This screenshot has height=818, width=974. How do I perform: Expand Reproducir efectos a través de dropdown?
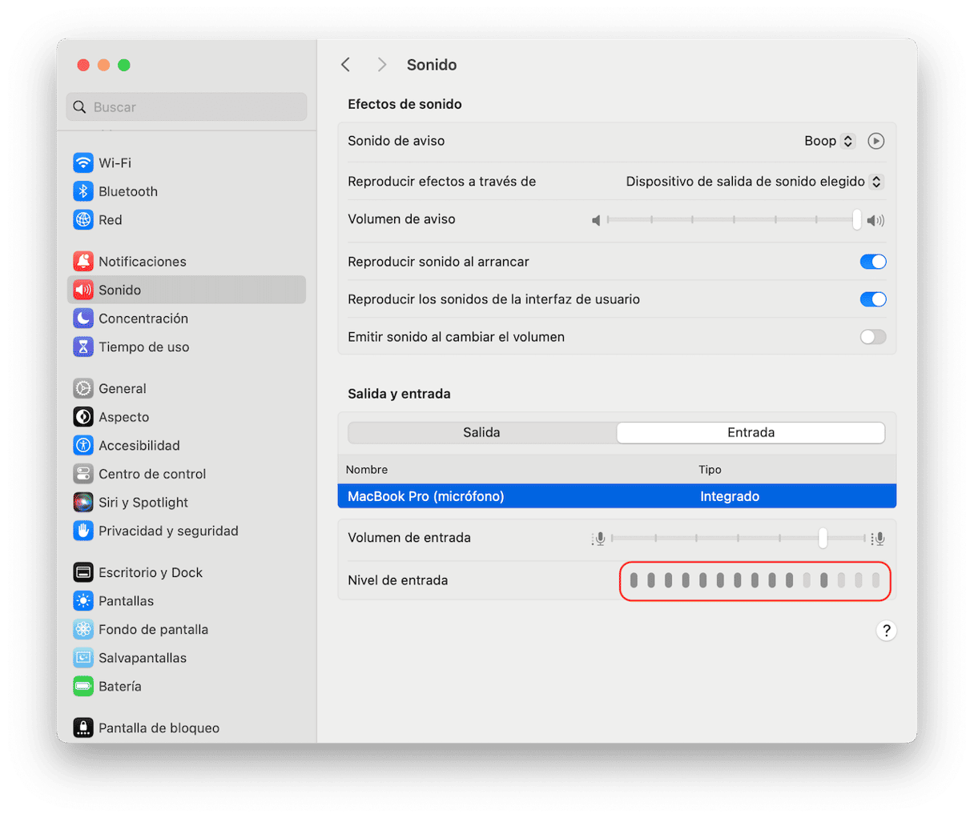point(753,182)
